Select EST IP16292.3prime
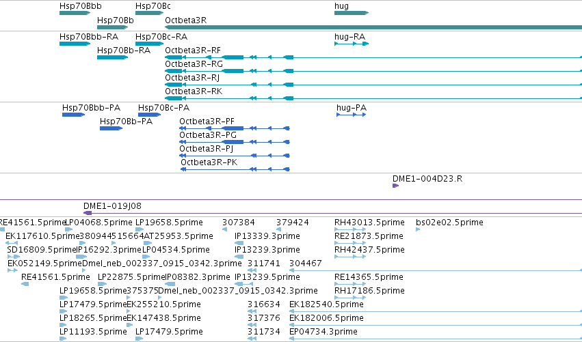582x342 pixels. coord(109,250)
